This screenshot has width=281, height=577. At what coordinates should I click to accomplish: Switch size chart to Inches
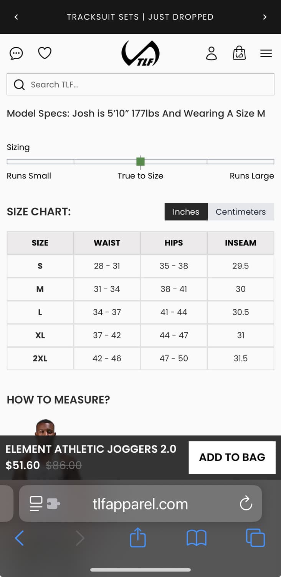tap(186, 212)
